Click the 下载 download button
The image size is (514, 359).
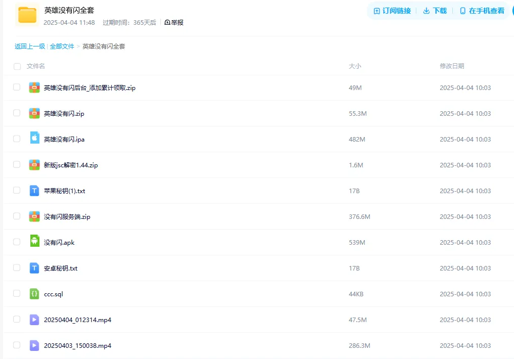(x=435, y=11)
